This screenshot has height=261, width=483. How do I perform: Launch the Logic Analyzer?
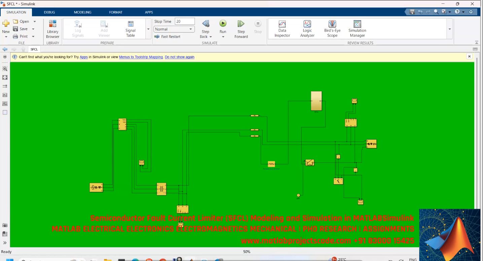coord(307,28)
